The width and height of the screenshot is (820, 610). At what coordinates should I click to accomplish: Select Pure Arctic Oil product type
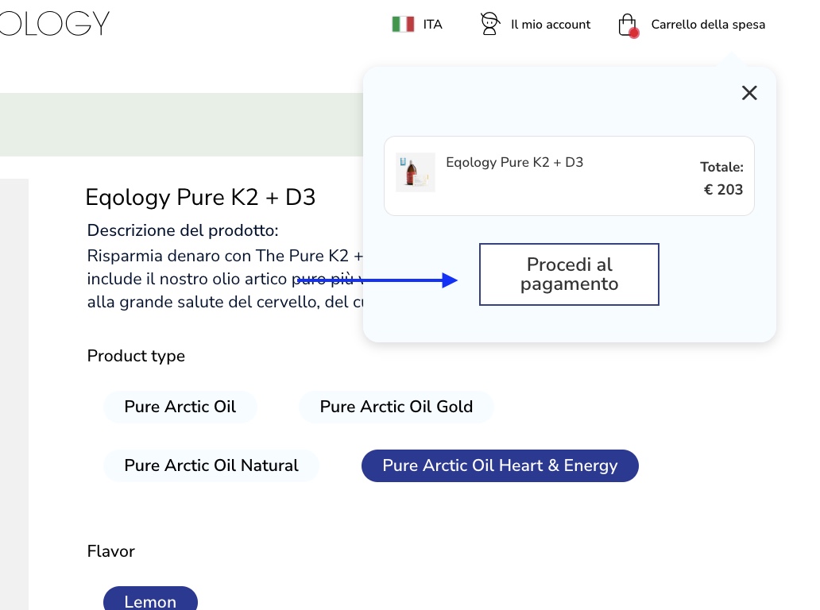[180, 407]
